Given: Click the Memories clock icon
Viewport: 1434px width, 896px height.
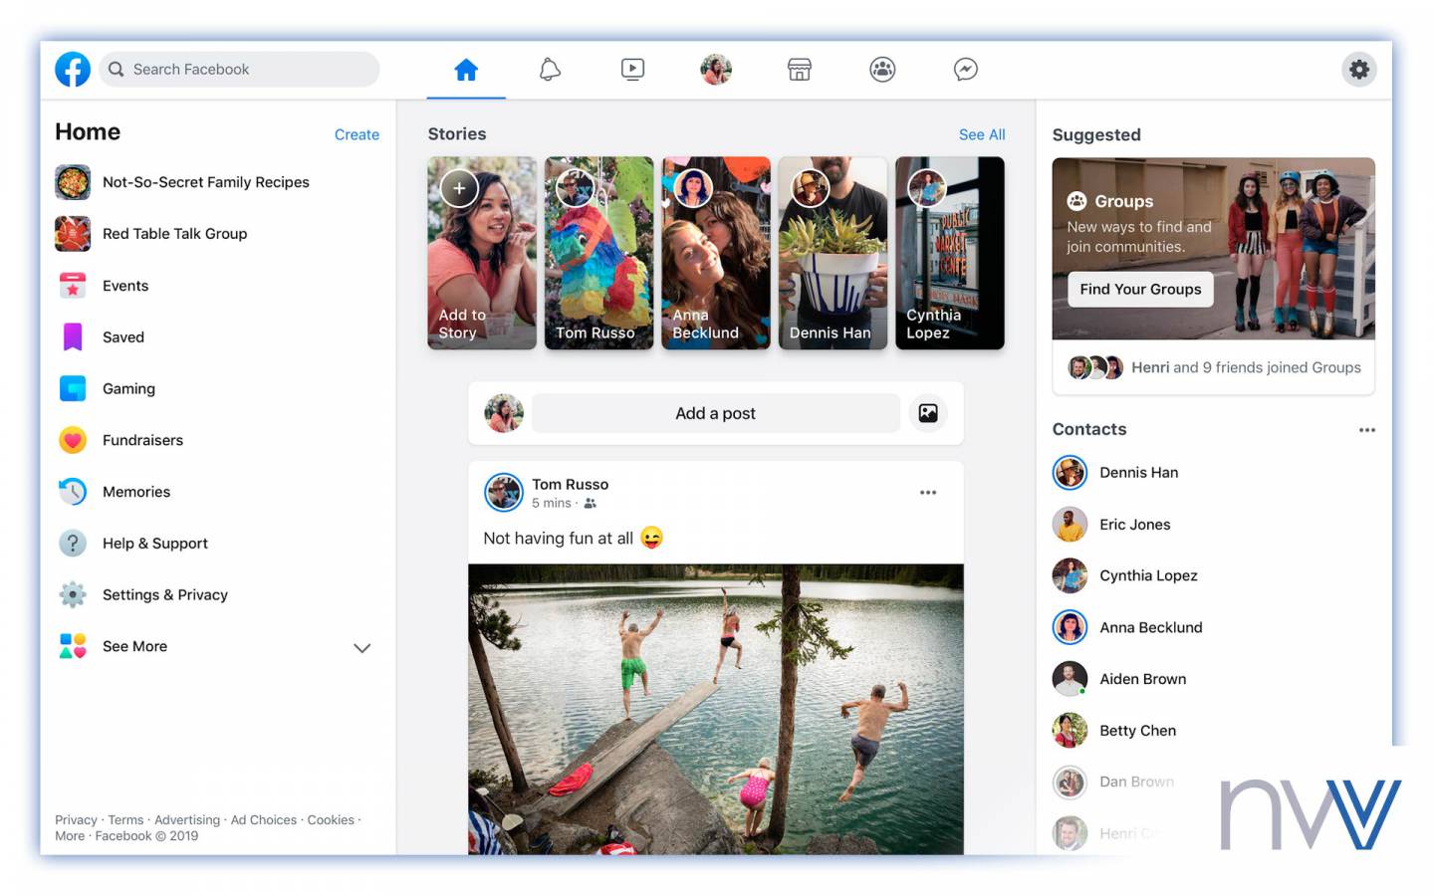Looking at the screenshot, I should click(73, 492).
